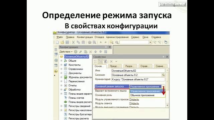Click the Copy toolbar icon
Viewport: 214px width, 120px height.
coord(78,42)
